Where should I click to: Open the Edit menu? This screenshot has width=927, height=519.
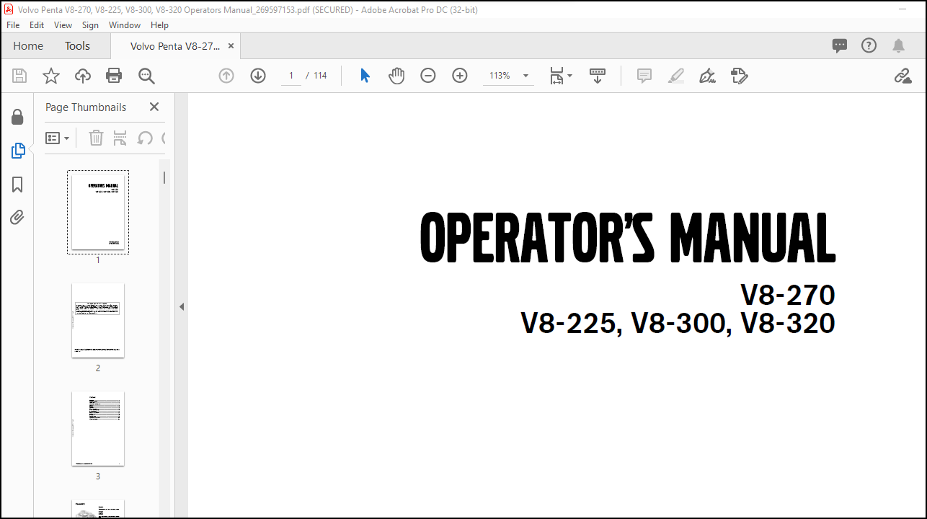point(37,25)
